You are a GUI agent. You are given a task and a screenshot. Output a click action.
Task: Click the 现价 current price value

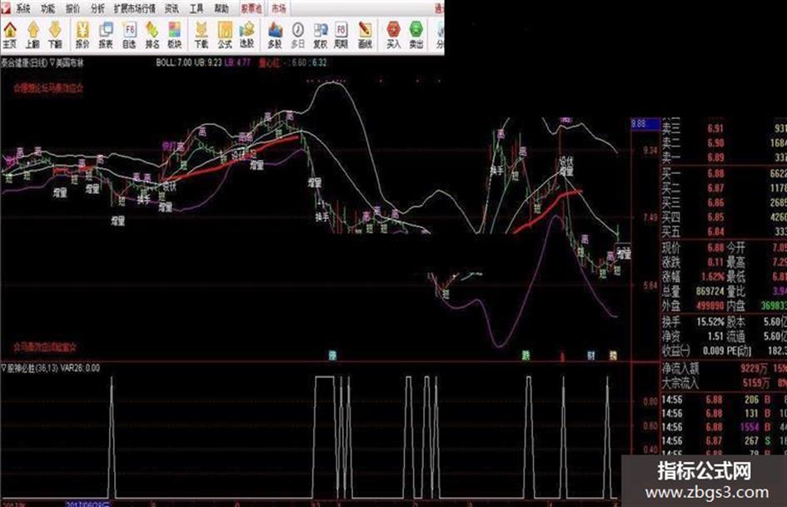[715, 248]
